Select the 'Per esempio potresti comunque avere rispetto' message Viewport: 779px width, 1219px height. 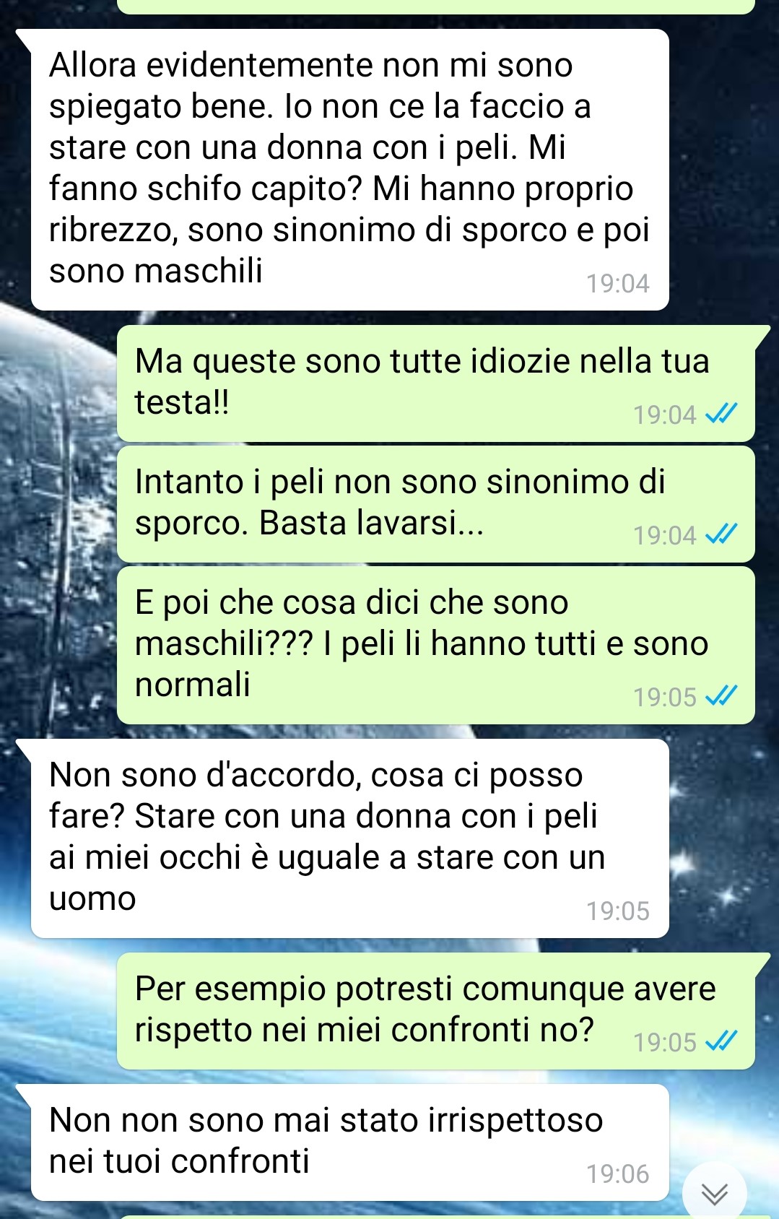[x=436, y=1011]
